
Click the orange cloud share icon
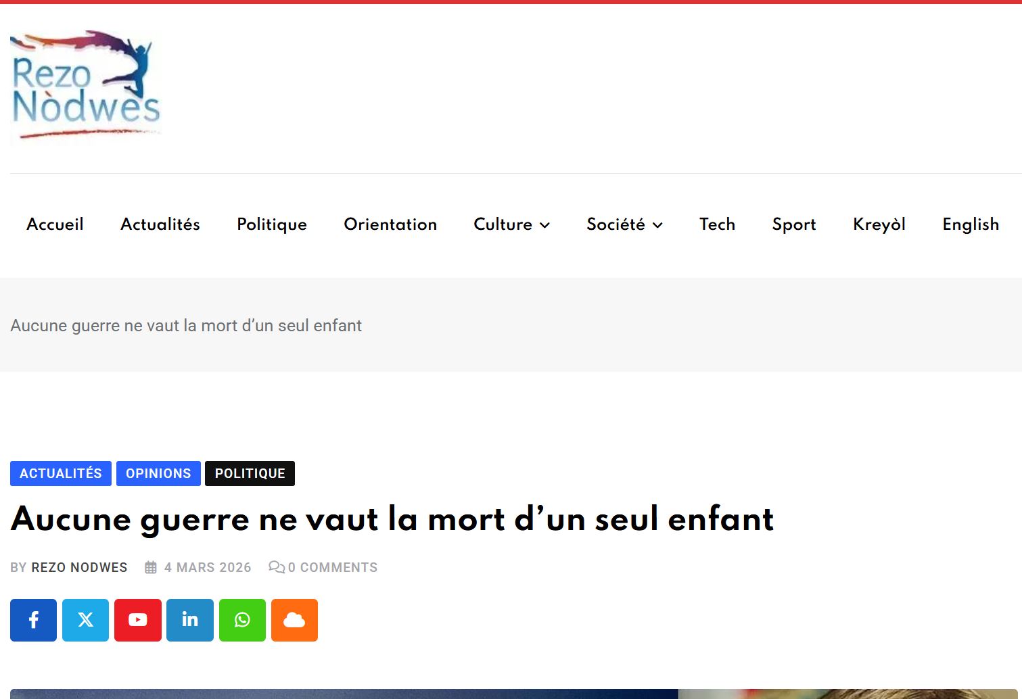(294, 620)
